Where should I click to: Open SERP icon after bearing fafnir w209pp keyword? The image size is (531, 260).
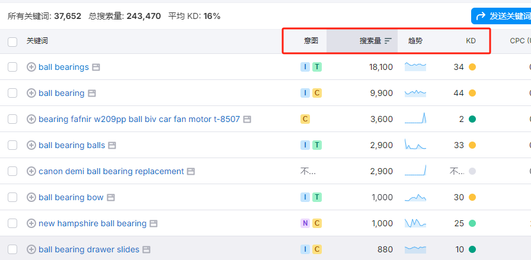pos(247,119)
